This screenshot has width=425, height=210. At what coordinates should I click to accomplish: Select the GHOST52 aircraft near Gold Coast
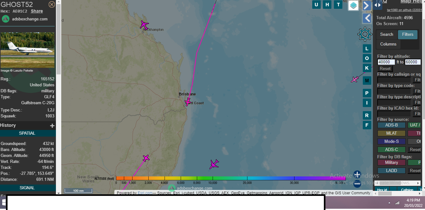(x=188, y=101)
